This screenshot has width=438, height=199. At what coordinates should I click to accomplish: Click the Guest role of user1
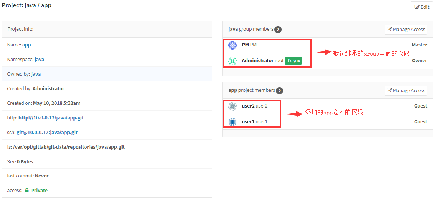click(421, 121)
